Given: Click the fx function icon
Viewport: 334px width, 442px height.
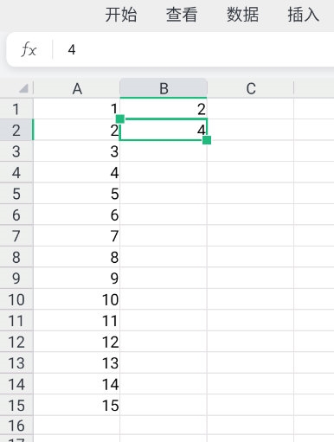Looking at the screenshot, I should click(29, 50).
